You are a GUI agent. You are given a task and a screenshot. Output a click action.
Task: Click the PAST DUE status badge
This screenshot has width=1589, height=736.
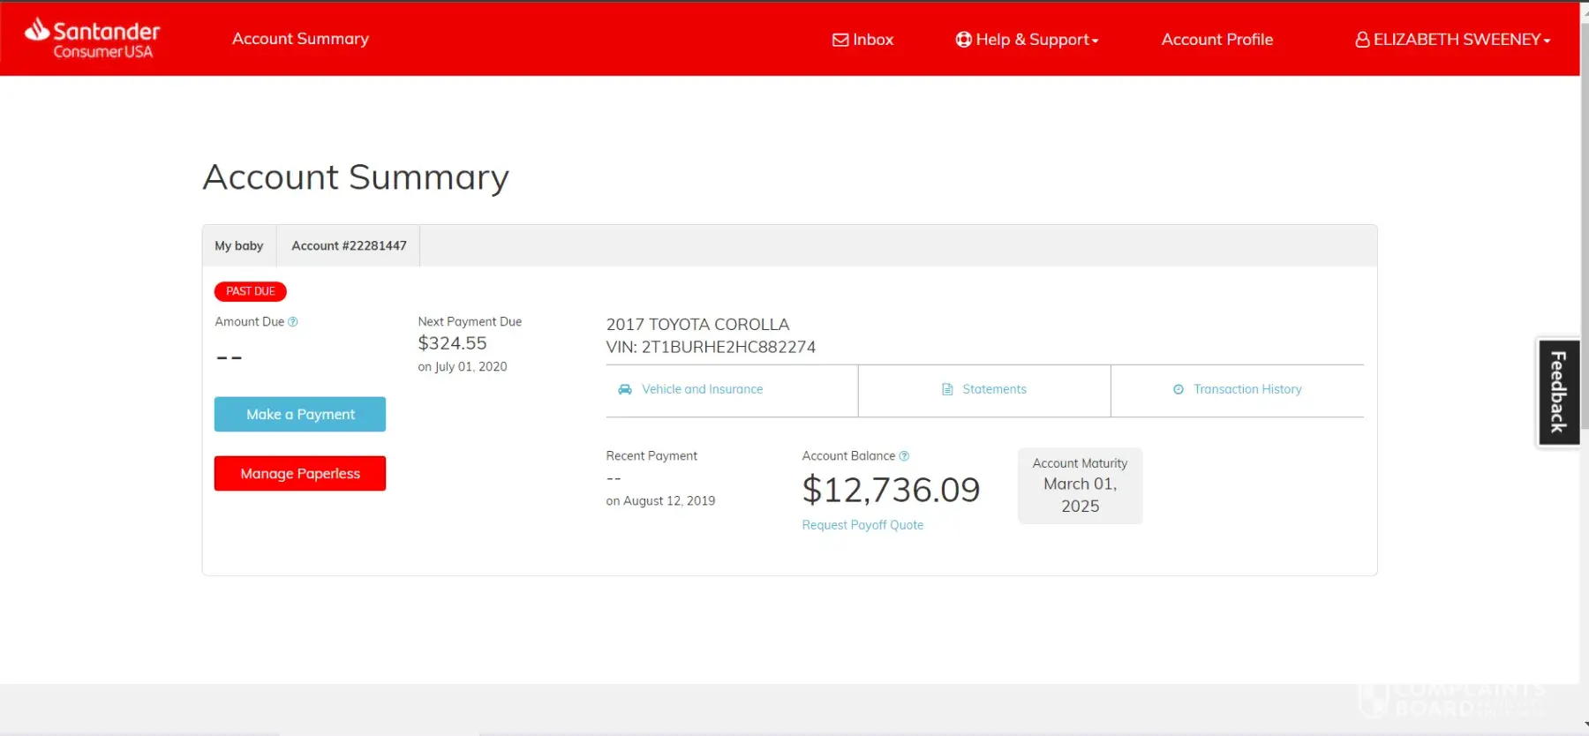tap(251, 291)
